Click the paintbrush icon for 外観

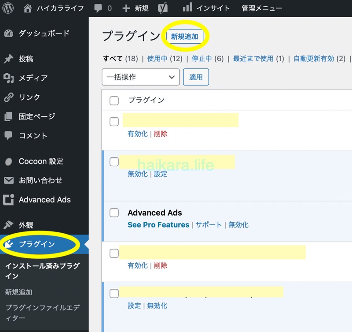pyautogui.click(x=8, y=225)
